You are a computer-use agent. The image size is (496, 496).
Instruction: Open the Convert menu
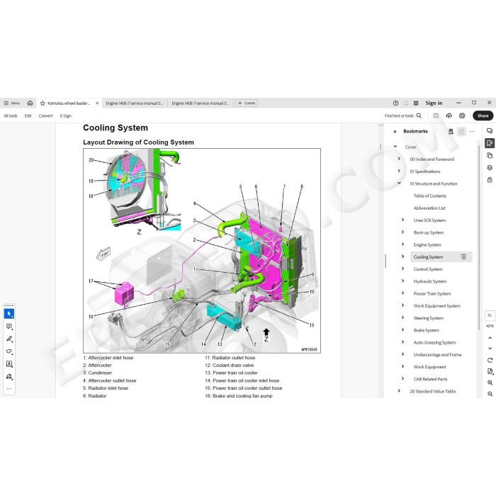click(x=45, y=115)
